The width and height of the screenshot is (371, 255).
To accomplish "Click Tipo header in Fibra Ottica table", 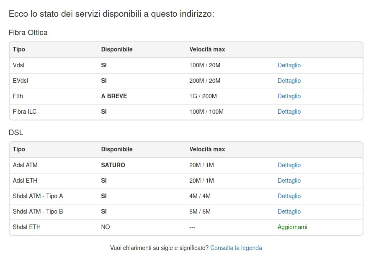I will (x=19, y=49).
